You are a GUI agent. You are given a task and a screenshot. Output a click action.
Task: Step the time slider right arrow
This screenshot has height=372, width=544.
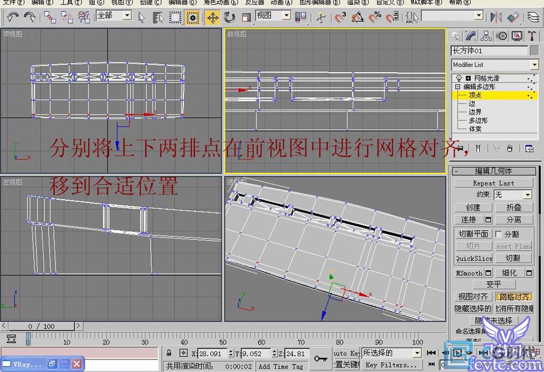coord(78,326)
